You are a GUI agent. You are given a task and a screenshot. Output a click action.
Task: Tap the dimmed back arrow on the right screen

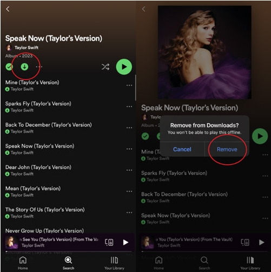[143, 9]
